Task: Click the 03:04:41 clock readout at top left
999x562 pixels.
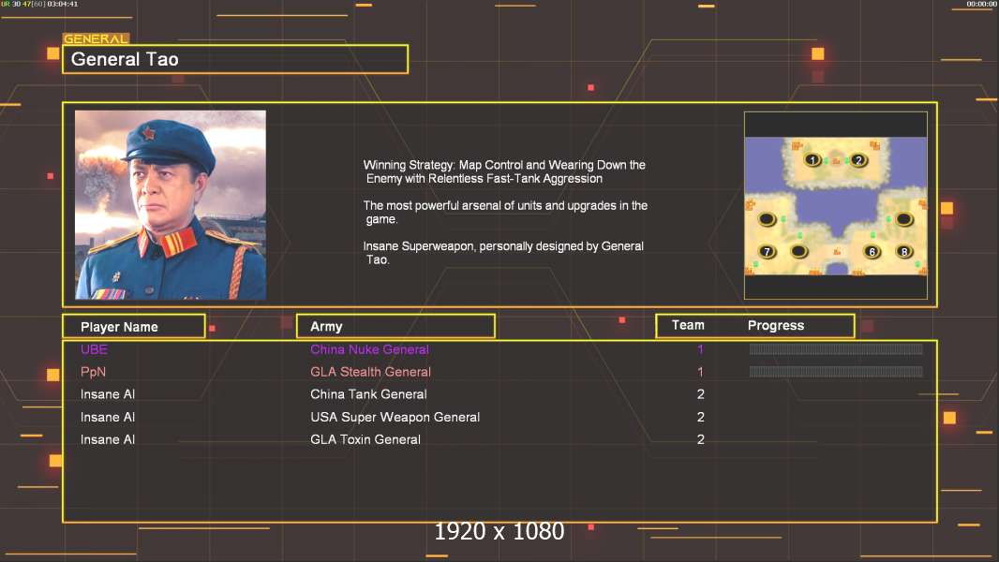Action: [63, 4]
